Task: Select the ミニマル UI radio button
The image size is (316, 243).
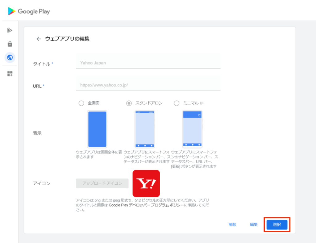Action: (x=177, y=103)
